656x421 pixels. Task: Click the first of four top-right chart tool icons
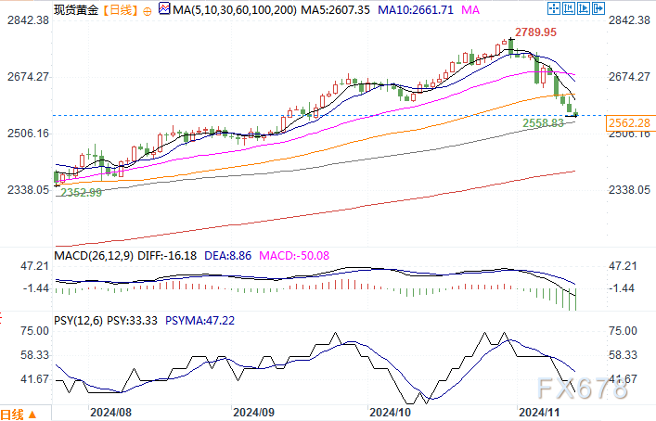tap(553, 9)
